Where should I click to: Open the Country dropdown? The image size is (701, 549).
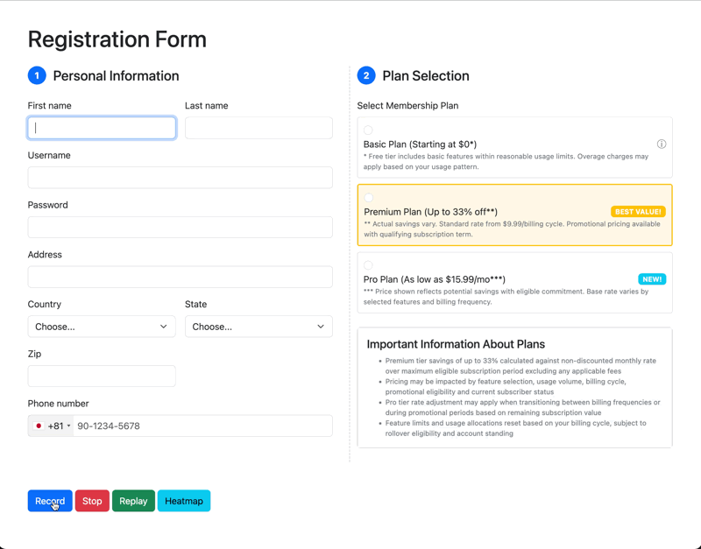102,327
